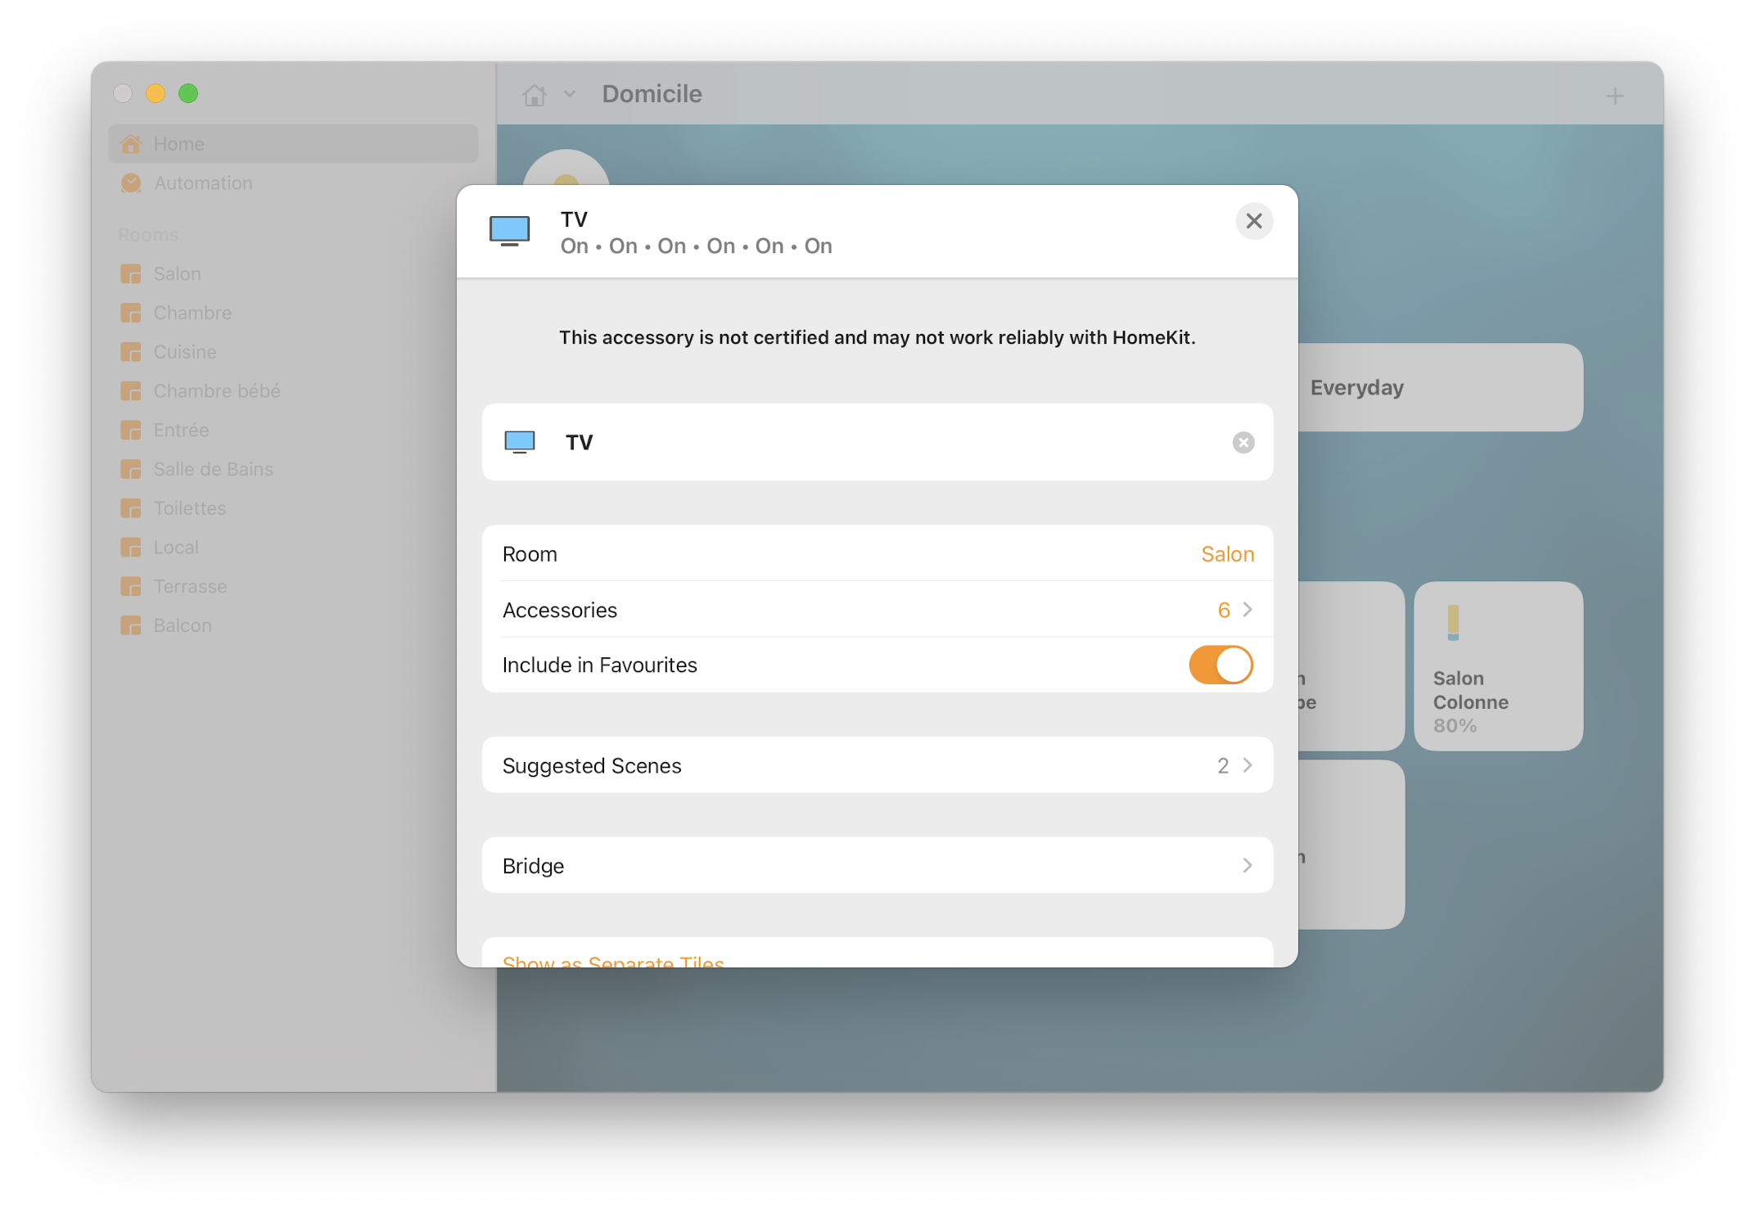Toggle Include in Favourites switch
The height and width of the screenshot is (1213, 1755).
tap(1220, 665)
